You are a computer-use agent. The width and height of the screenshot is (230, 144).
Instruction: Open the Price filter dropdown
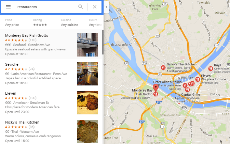tap(12, 22)
